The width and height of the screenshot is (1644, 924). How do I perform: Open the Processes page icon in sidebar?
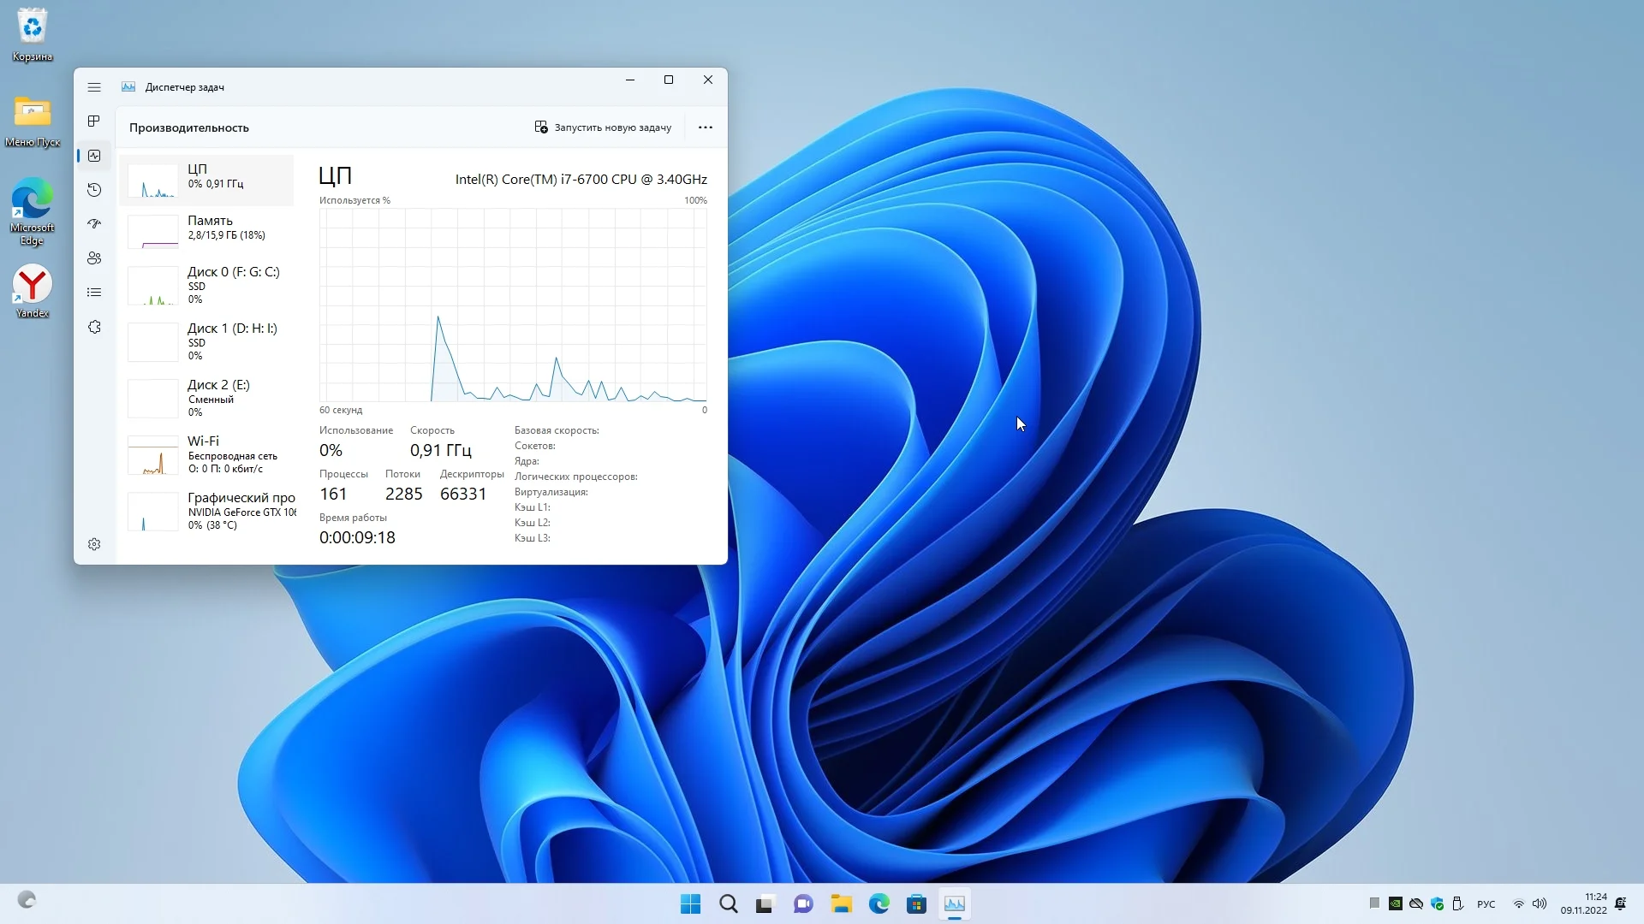pos(94,121)
